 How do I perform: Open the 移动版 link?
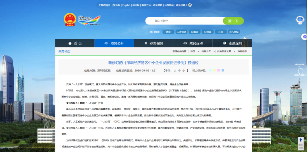click(136, 5)
